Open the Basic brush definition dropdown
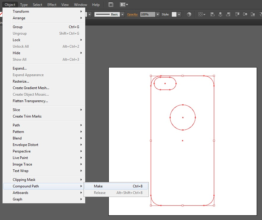The width and height of the screenshot is (262, 220). coord(122,14)
